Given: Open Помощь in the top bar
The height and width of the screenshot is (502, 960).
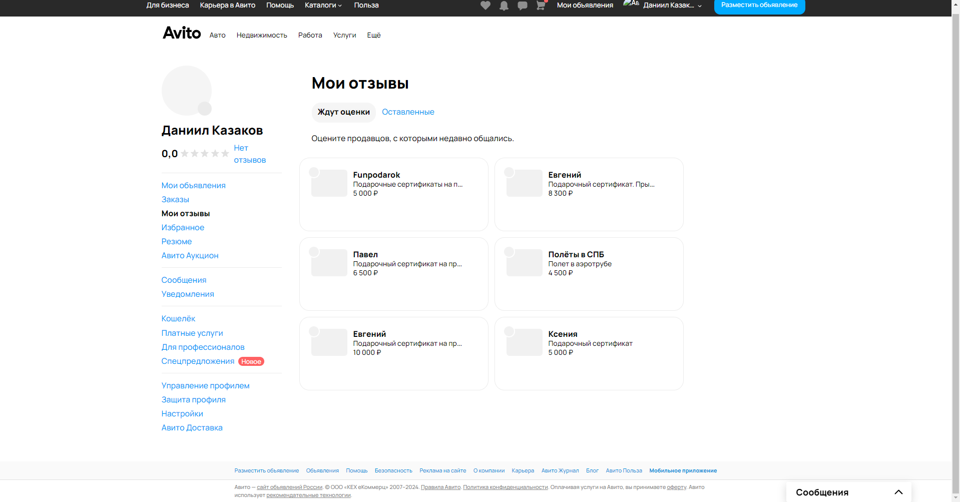Looking at the screenshot, I should tap(280, 6).
